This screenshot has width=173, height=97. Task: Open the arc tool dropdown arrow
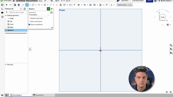[x=42, y=5]
